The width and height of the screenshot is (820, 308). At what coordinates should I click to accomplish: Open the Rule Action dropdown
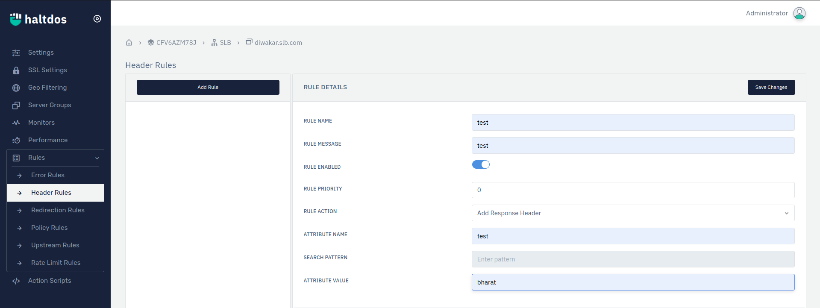pos(633,213)
